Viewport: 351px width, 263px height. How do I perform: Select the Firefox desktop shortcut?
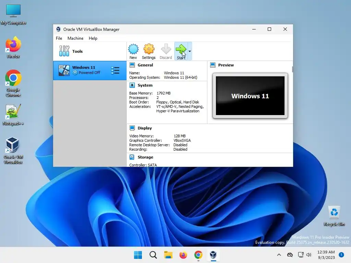(13, 47)
